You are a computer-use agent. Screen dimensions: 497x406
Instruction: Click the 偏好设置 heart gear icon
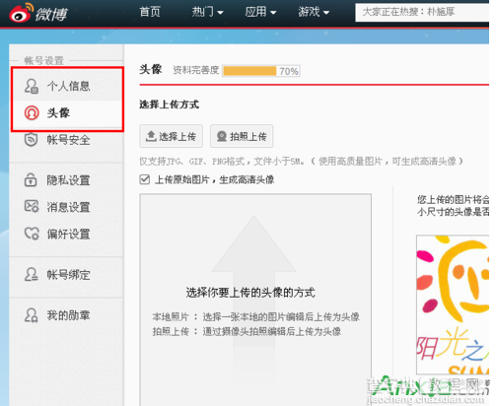coord(32,234)
